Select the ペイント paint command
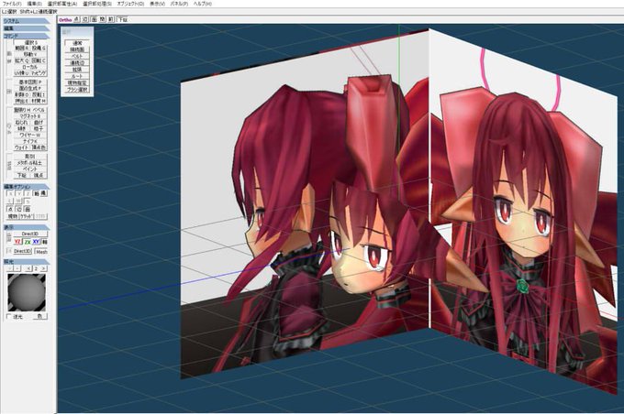The height and width of the screenshot is (414, 624). (x=30, y=169)
